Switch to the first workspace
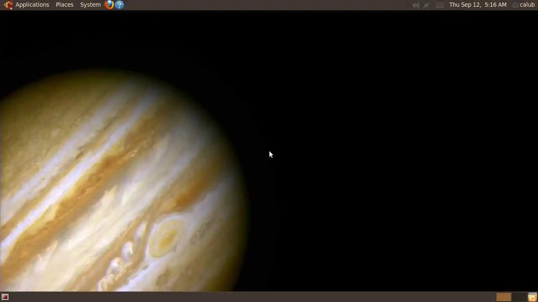 click(504, 297)
